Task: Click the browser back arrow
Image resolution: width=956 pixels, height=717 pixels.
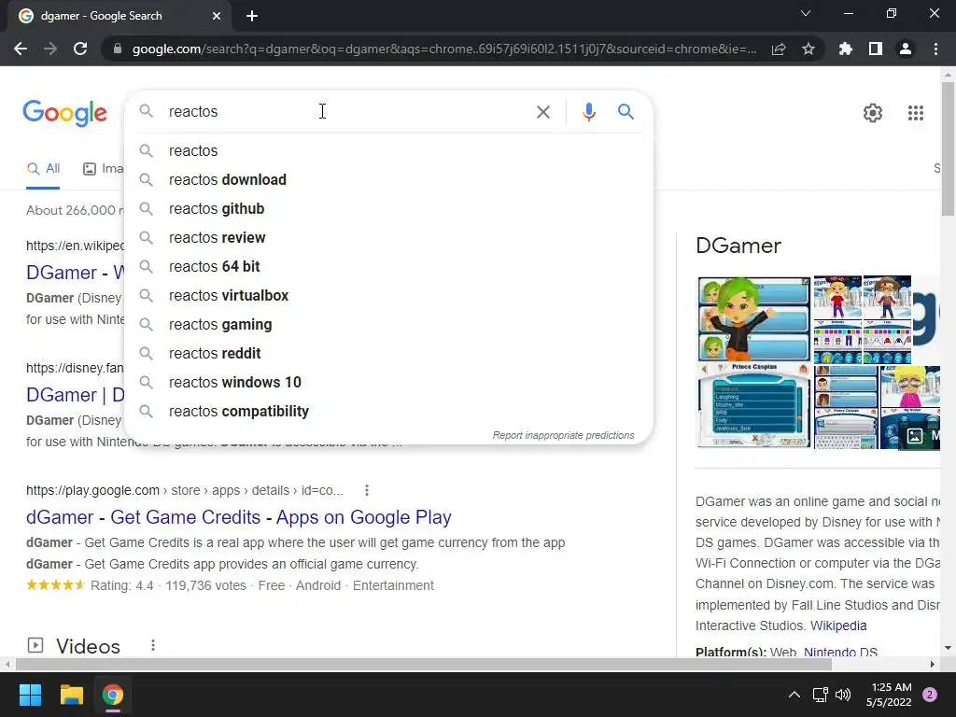Action: 21,49
